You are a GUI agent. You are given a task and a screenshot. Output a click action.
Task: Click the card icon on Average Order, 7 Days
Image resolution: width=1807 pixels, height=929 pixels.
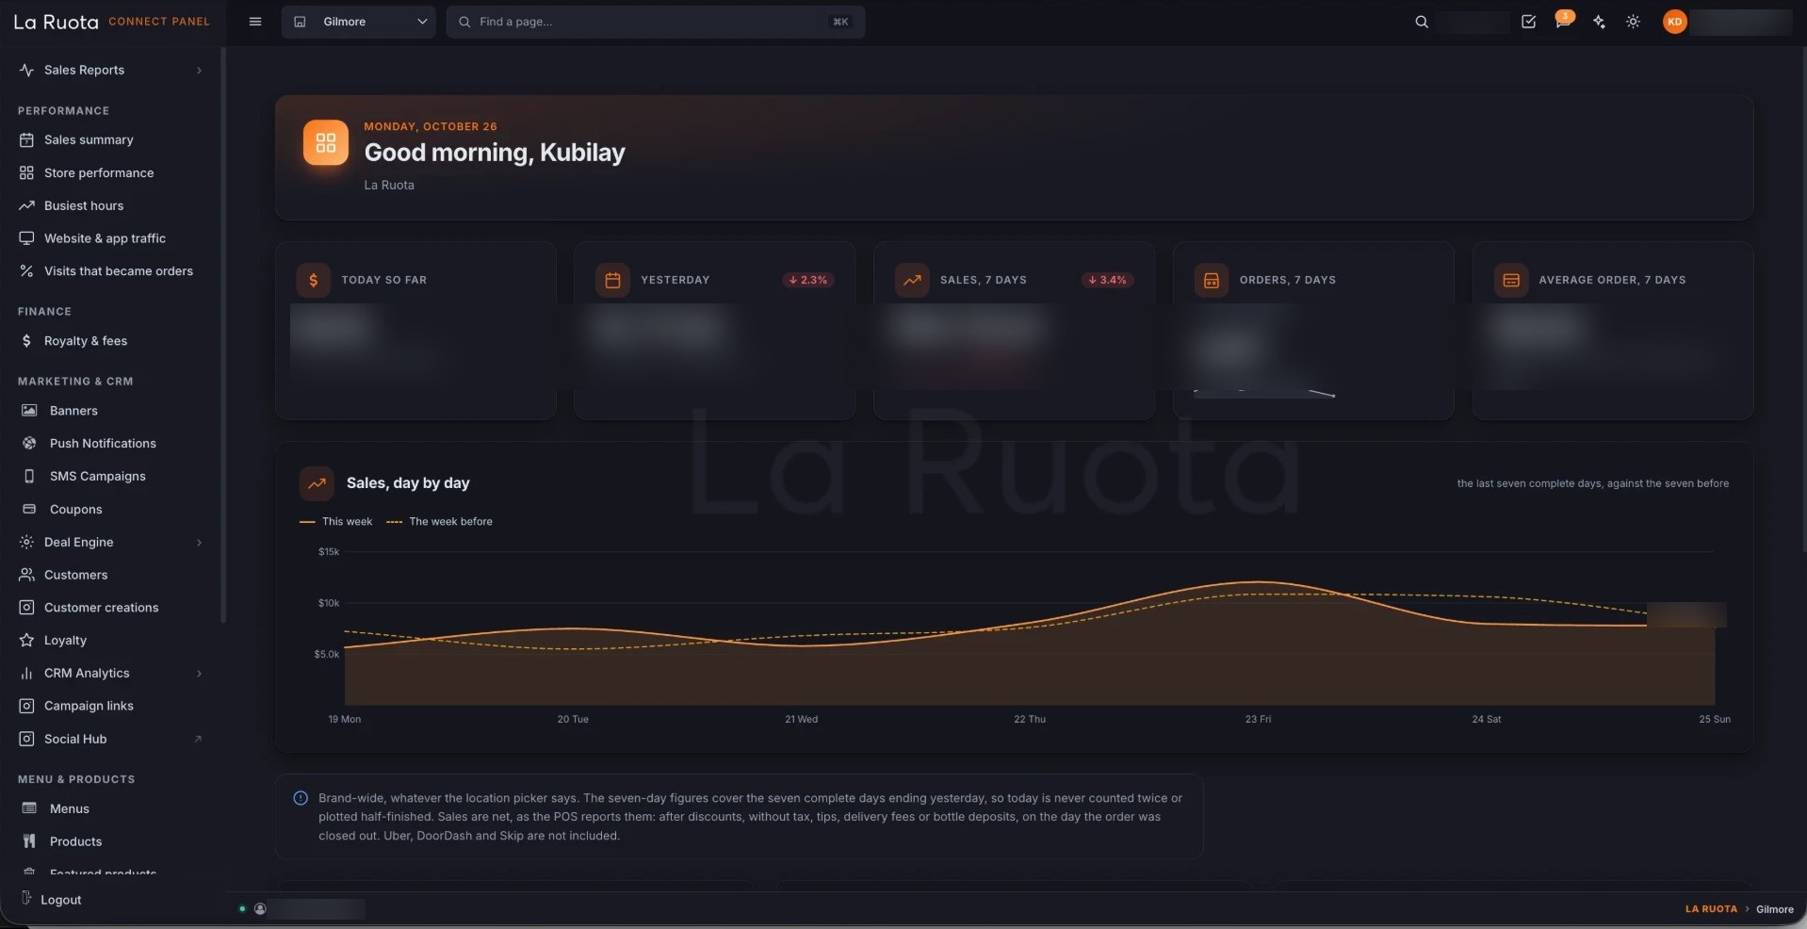tap(1511, 280)
